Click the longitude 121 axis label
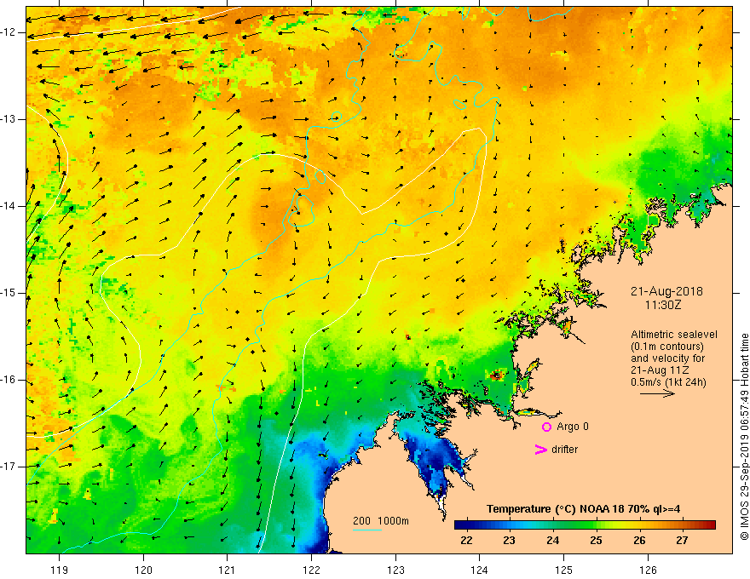The image size is (750, 579). (228, 570)
